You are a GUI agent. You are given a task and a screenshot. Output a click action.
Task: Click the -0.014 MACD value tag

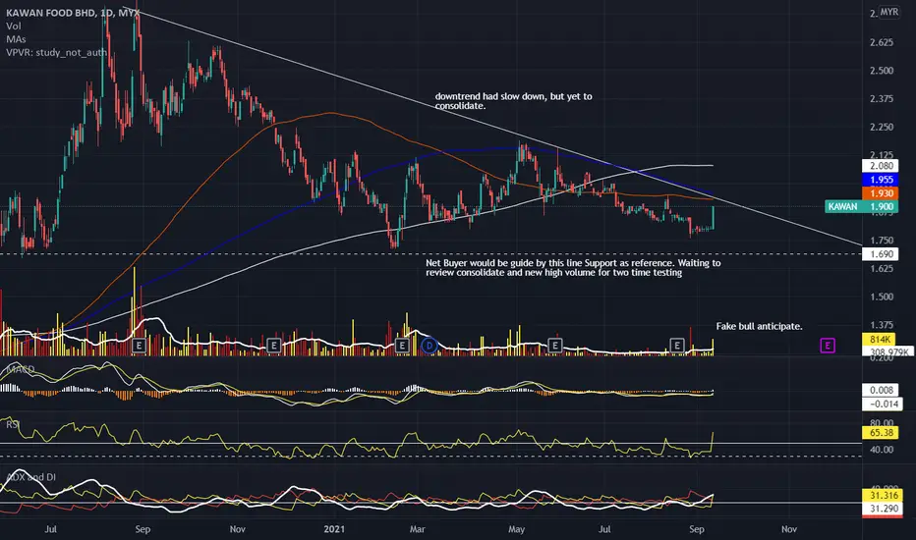(x=881, y=404)
